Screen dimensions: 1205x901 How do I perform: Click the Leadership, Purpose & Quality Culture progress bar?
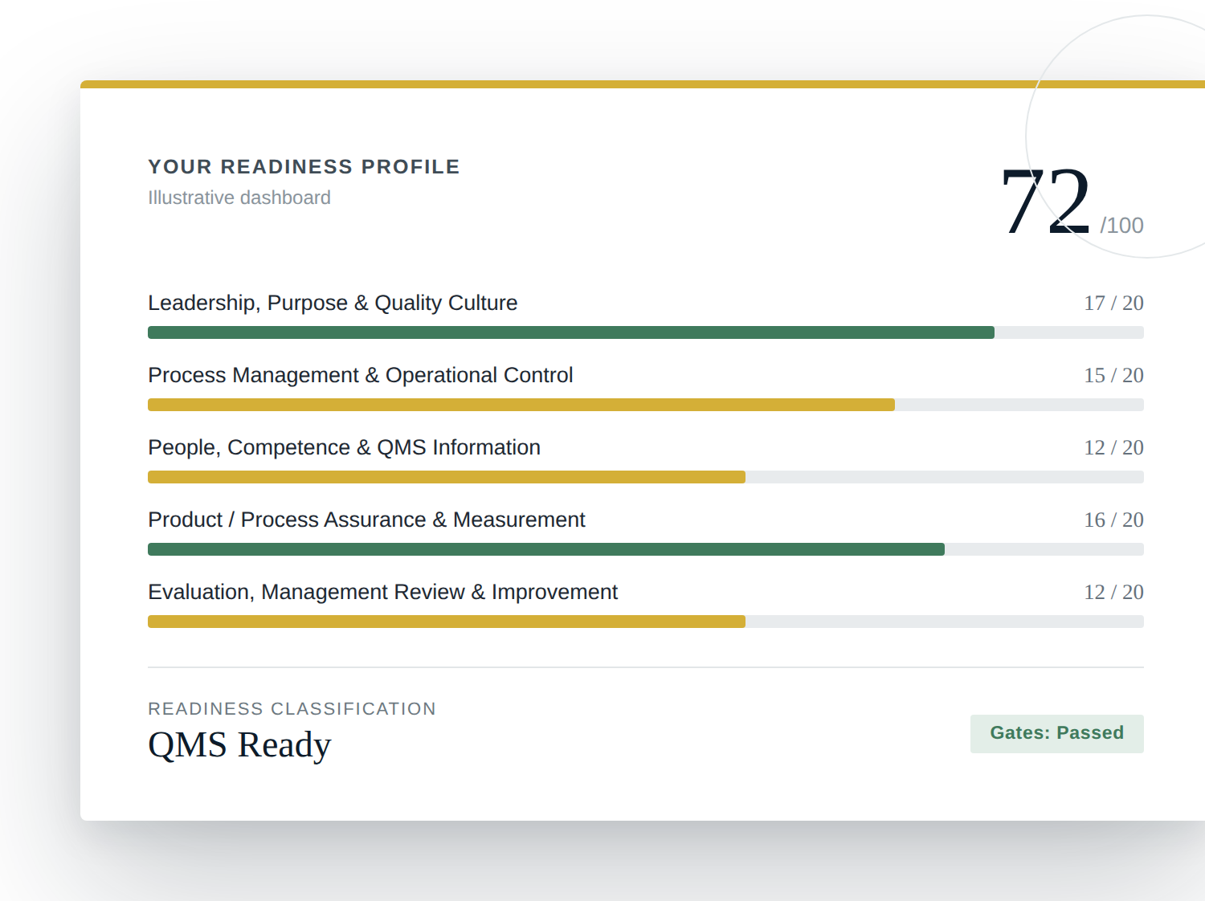pyautogui.click(x=646, y=332)
